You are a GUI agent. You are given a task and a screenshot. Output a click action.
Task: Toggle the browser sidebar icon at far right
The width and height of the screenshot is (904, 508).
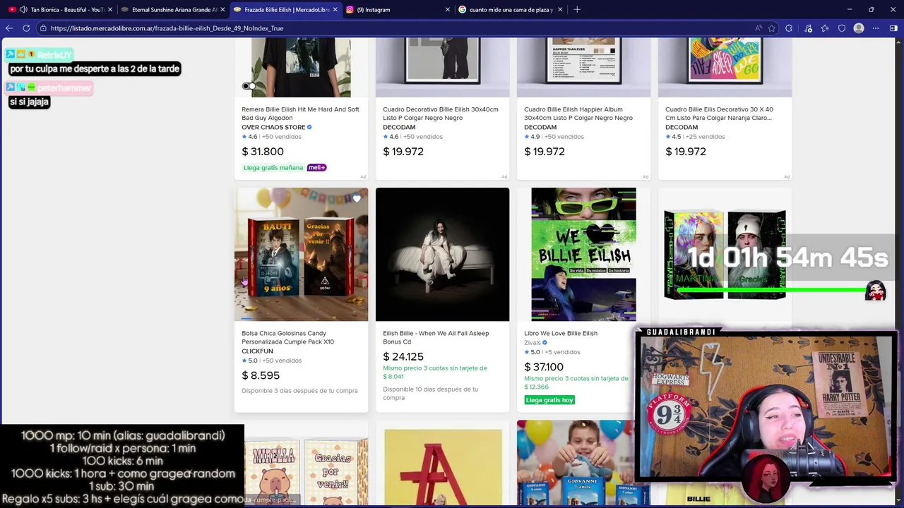[x=893, y=28]
